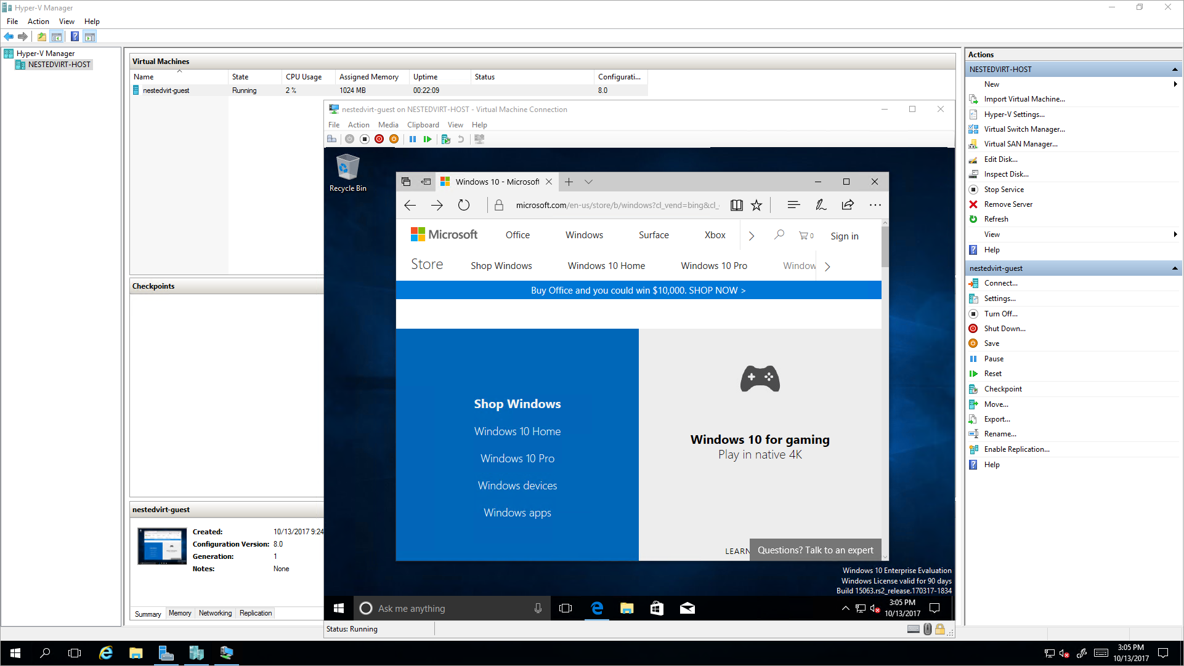This screenshot has width=1184, height=666.
Task: Click the Turn Off icon in VM Connection toolbar
Action: point(365,139)
